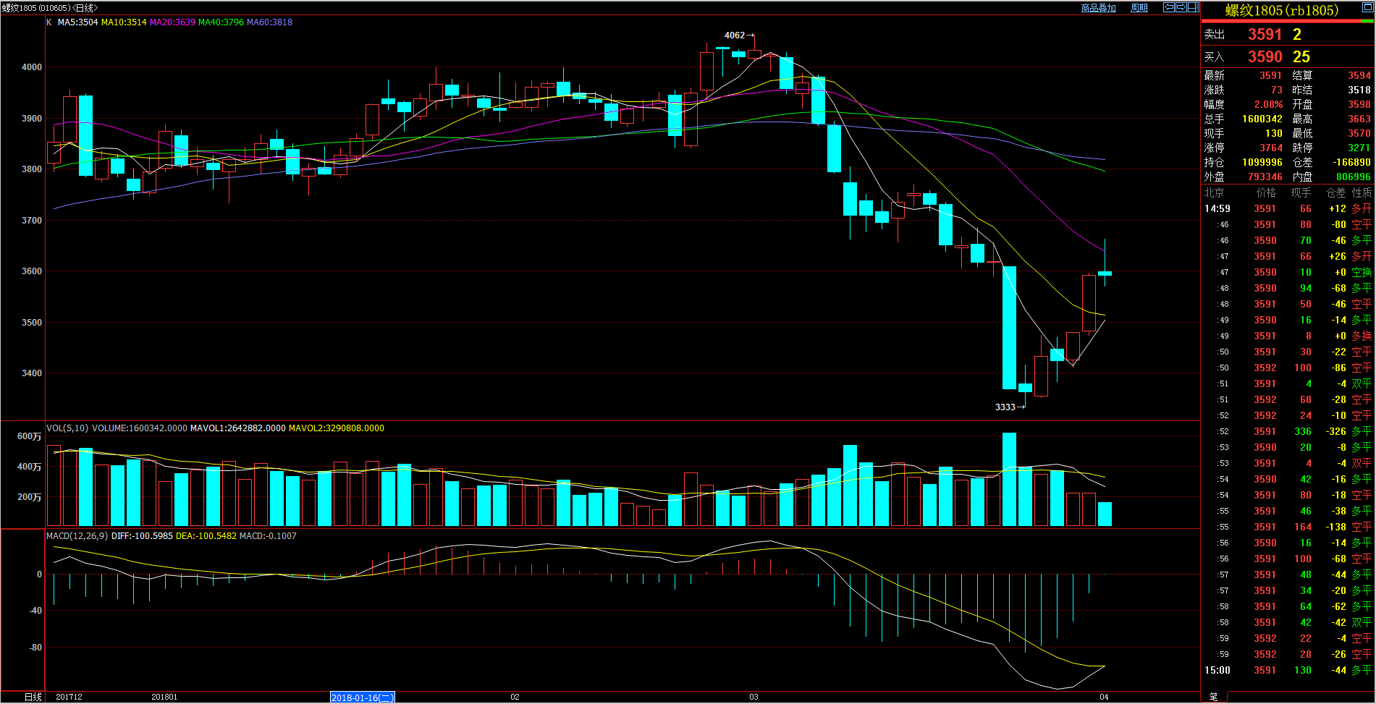Image resolution: width=1376 pixels, height=704 pixels.
Task: Open the 周期 period menu
Action: click(x=1139, y=8)
